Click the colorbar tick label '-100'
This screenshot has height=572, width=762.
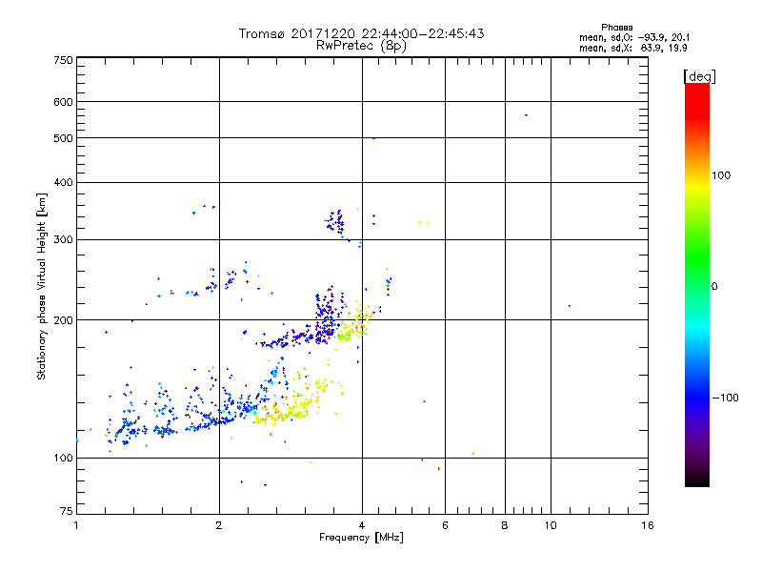[x=725, y=398]
